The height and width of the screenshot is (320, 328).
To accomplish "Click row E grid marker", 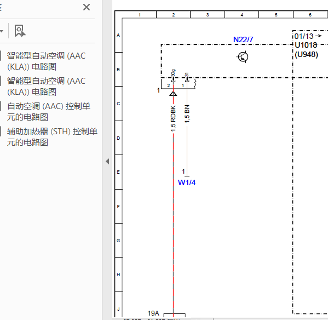I will point(118,172).
